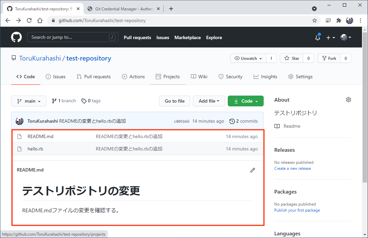
Task: Click the Releases heading
Action: click(x=284, y=150)
